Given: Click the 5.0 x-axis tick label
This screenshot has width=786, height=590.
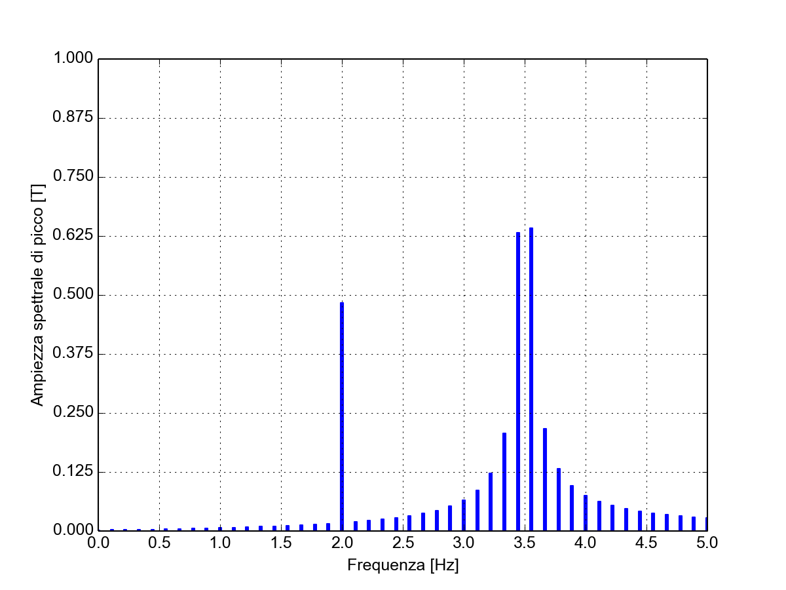Looking at the screenshot, I should tap(707, 543).
